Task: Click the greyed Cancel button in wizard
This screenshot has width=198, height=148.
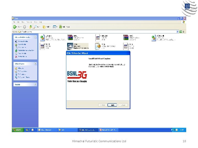Action: click(x=123, y=105)
